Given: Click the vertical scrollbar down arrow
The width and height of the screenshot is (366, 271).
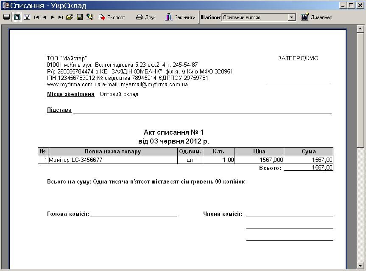Looking at the screenshot, I should click(360, 265).
